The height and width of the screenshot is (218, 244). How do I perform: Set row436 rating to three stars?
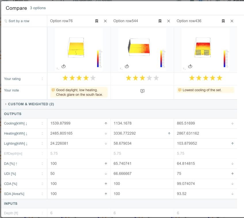click(206, 78)
